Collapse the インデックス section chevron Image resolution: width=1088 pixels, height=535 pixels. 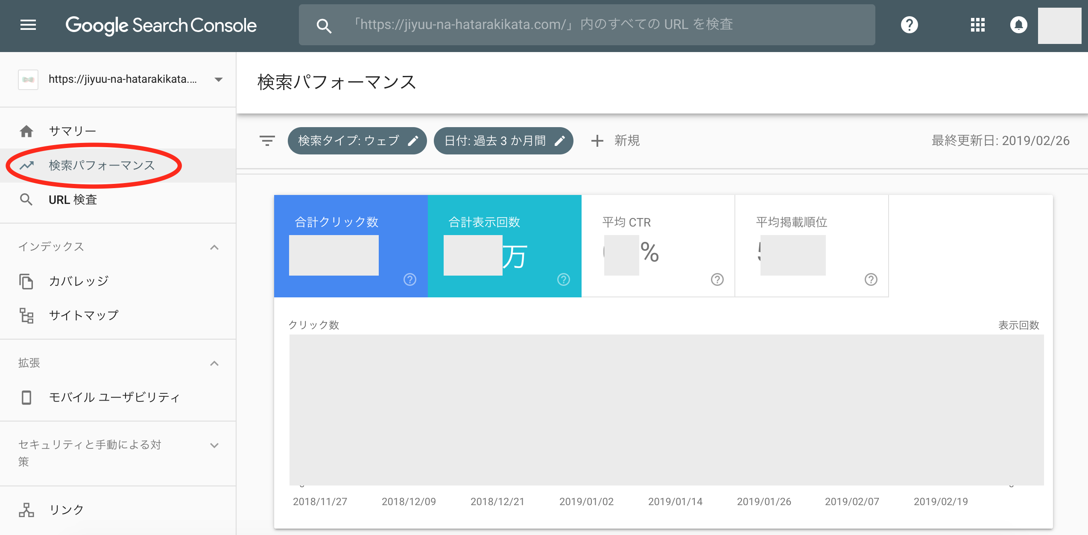(214, 247)
